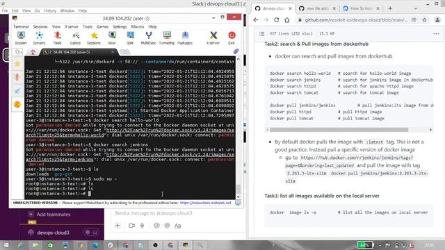445x250 pixels.
Task: Click the paperclip attach icon in MobaXterm
Action: [236, 51]
